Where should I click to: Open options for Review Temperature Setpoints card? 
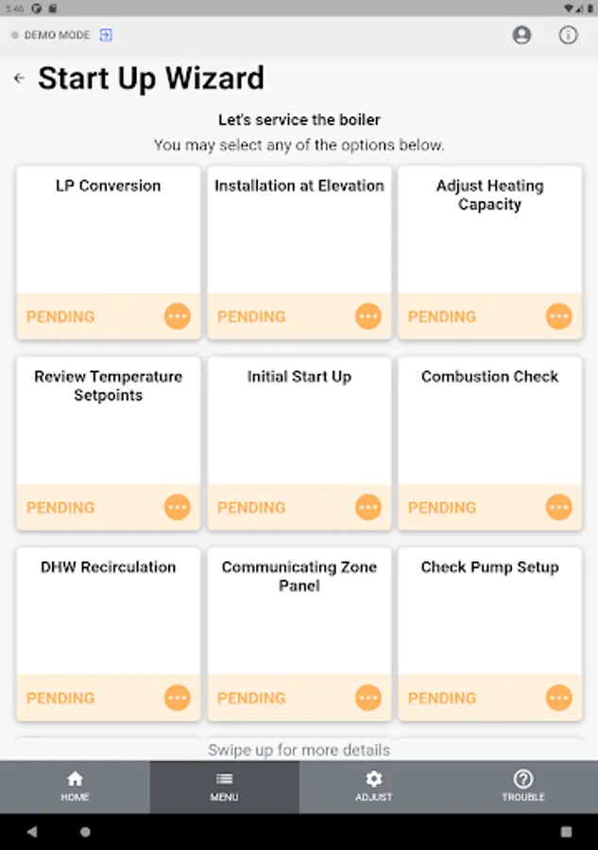tap(178, 507)
